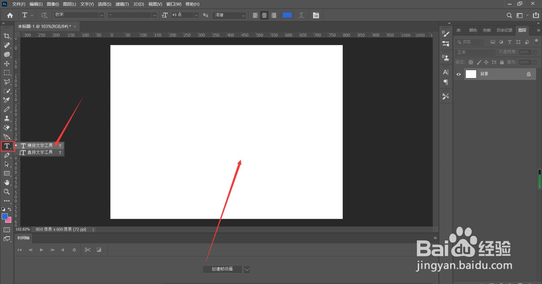Select the Path Selection arrow tool
The height and width of the screenshot is (284, 542).
coord(7,164)
